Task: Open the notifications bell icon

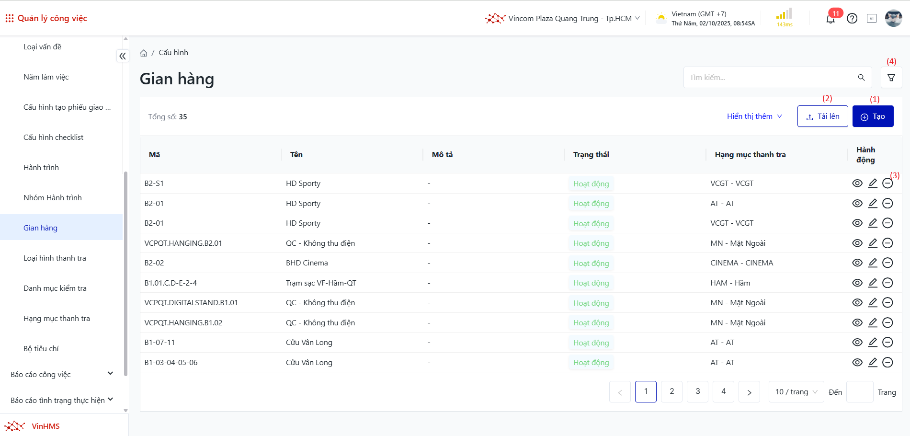Action: 830,19
